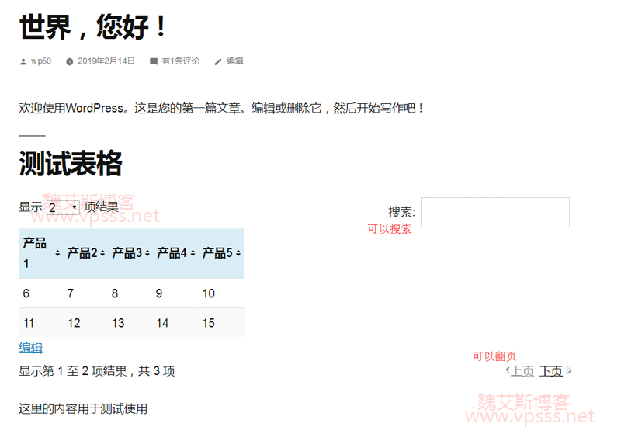Click the 世界，您好！ post title

pos(92,26)
